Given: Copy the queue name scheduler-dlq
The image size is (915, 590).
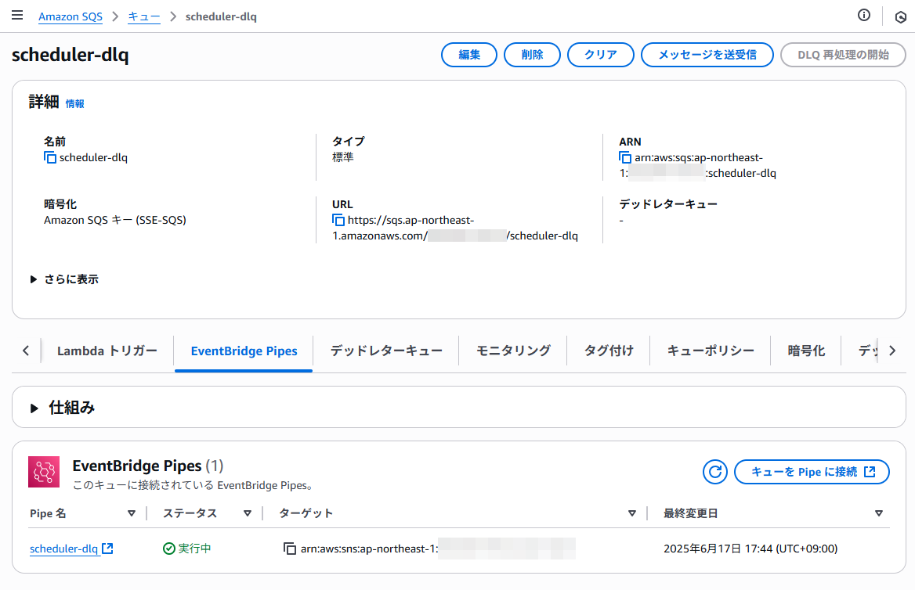Looking at the screenshot, I should [x=50, y=157].
